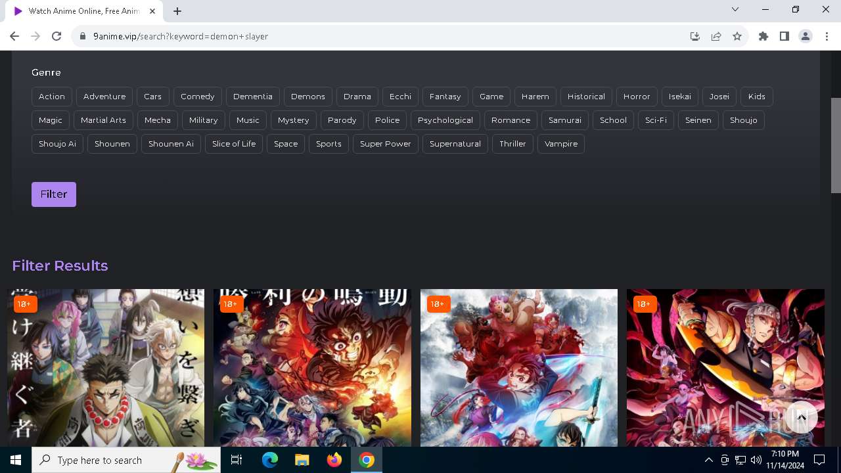Launch Microsoft Edge from the taskbar
This screenshot has height=473, width=841.
[270, 460]
